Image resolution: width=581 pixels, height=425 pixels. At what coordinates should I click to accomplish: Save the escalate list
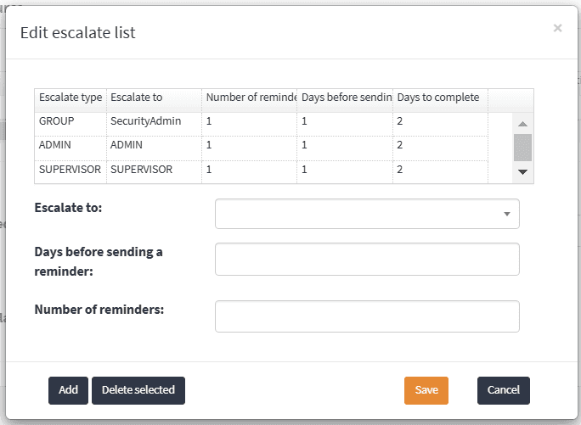click(x=426, y=390)
